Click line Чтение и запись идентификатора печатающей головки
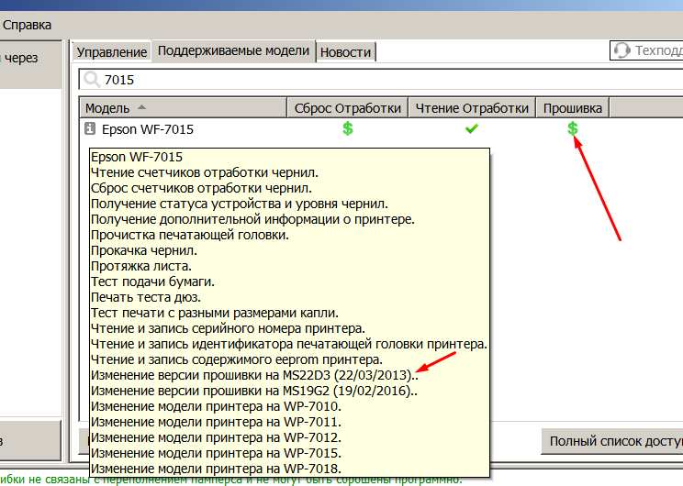 click(x=289, y=344)
